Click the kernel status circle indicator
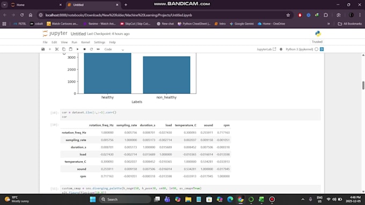365x205 pixels. point(316,49)
